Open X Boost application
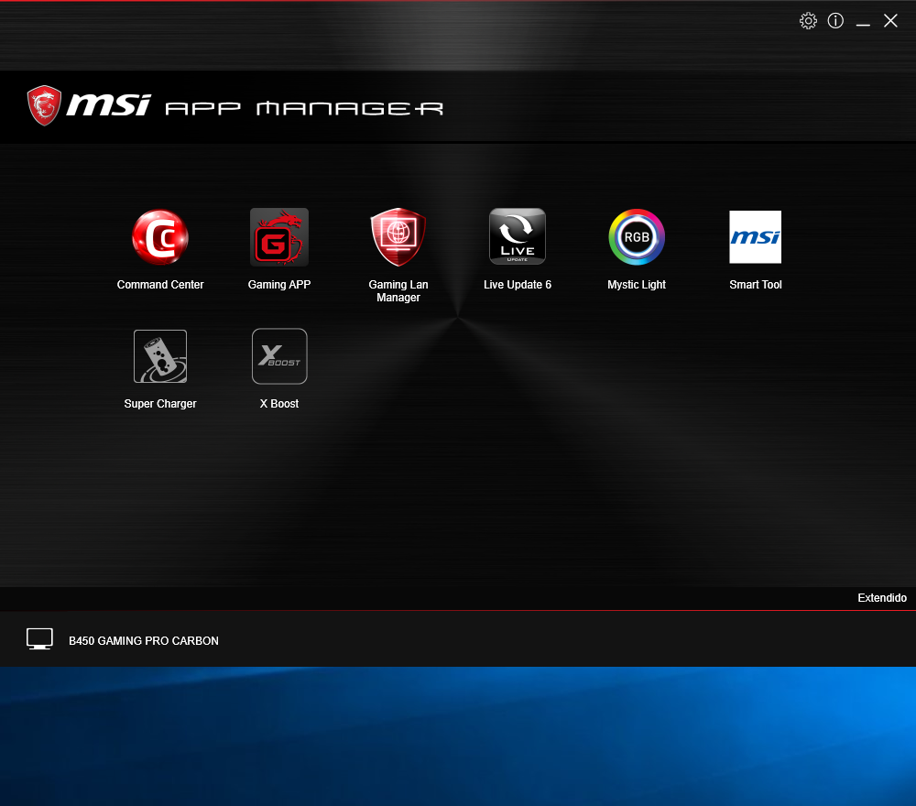This screenshot has height=806, width=916. coord(279,356)
